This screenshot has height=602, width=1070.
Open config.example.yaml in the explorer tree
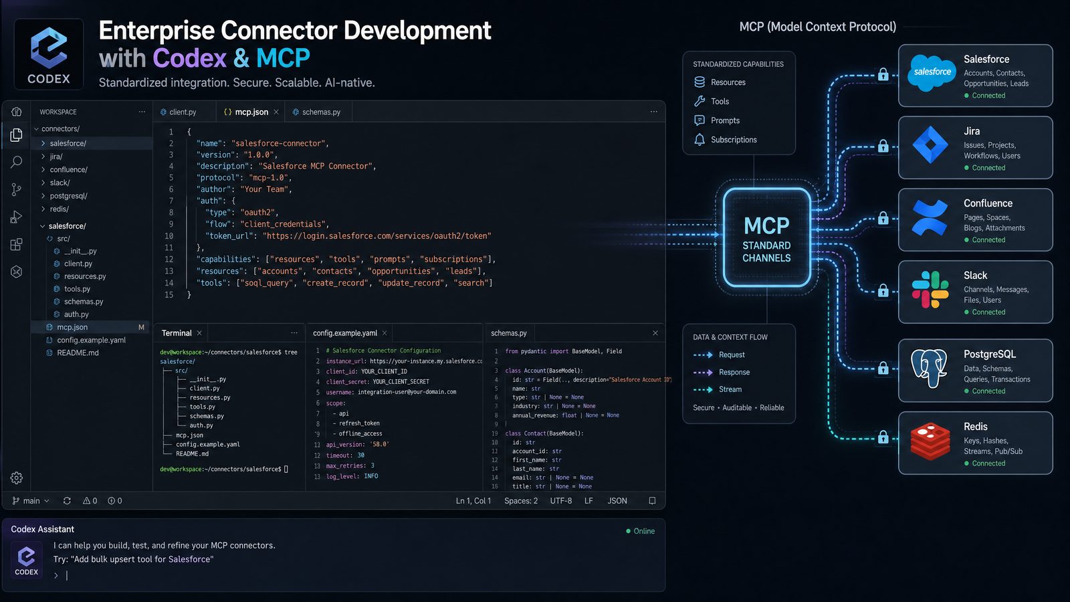pos(92,340)
